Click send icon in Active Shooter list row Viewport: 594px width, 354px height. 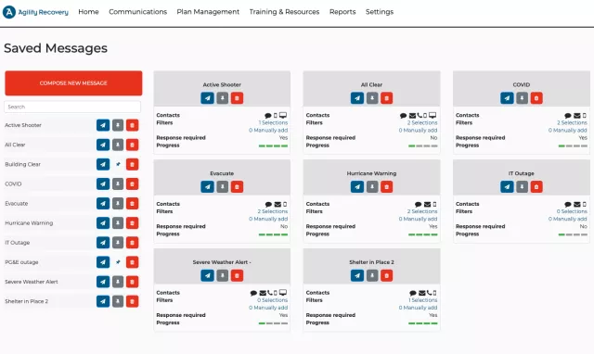103,125
